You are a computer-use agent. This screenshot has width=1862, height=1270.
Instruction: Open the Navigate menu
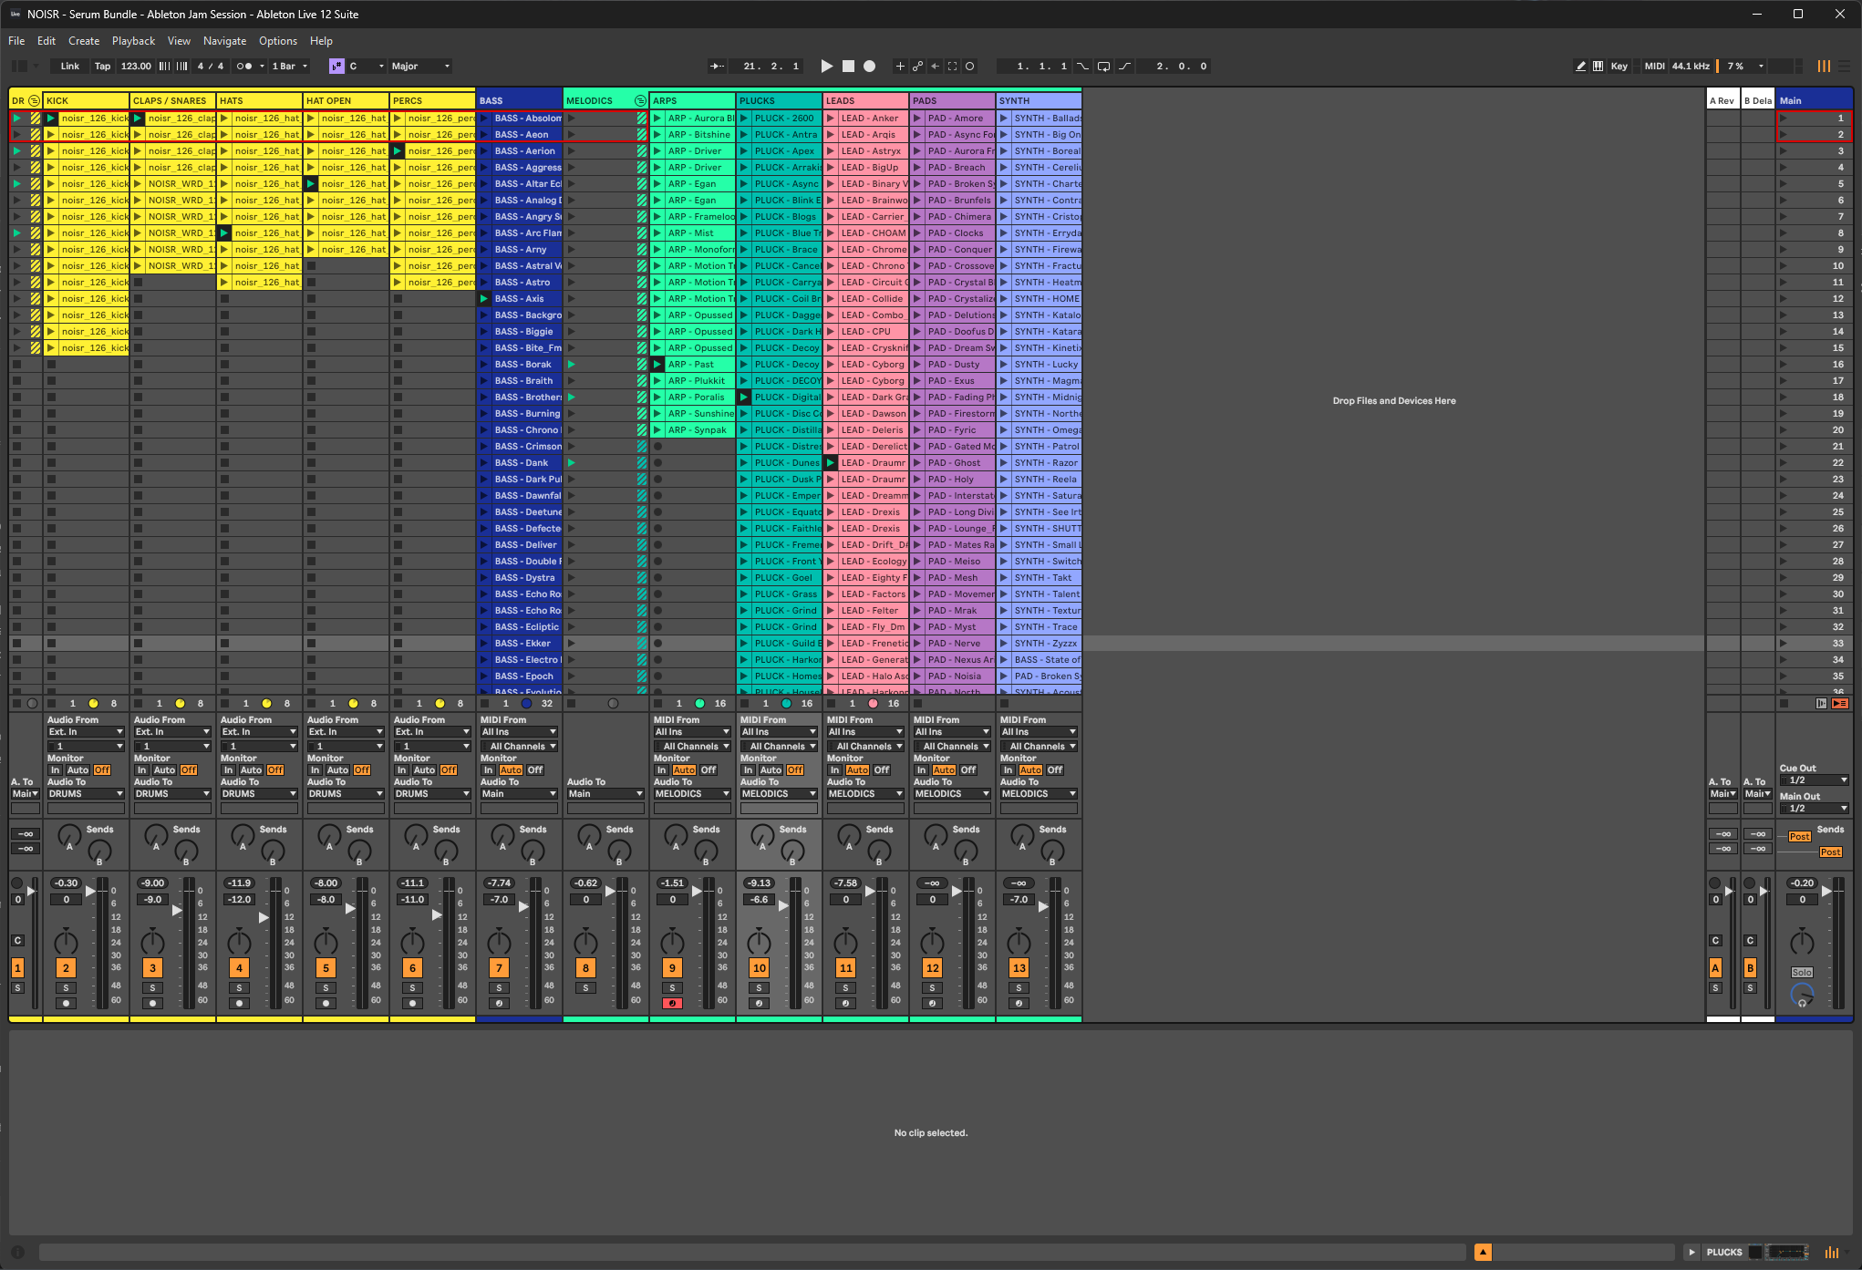(x=224, y=40)
